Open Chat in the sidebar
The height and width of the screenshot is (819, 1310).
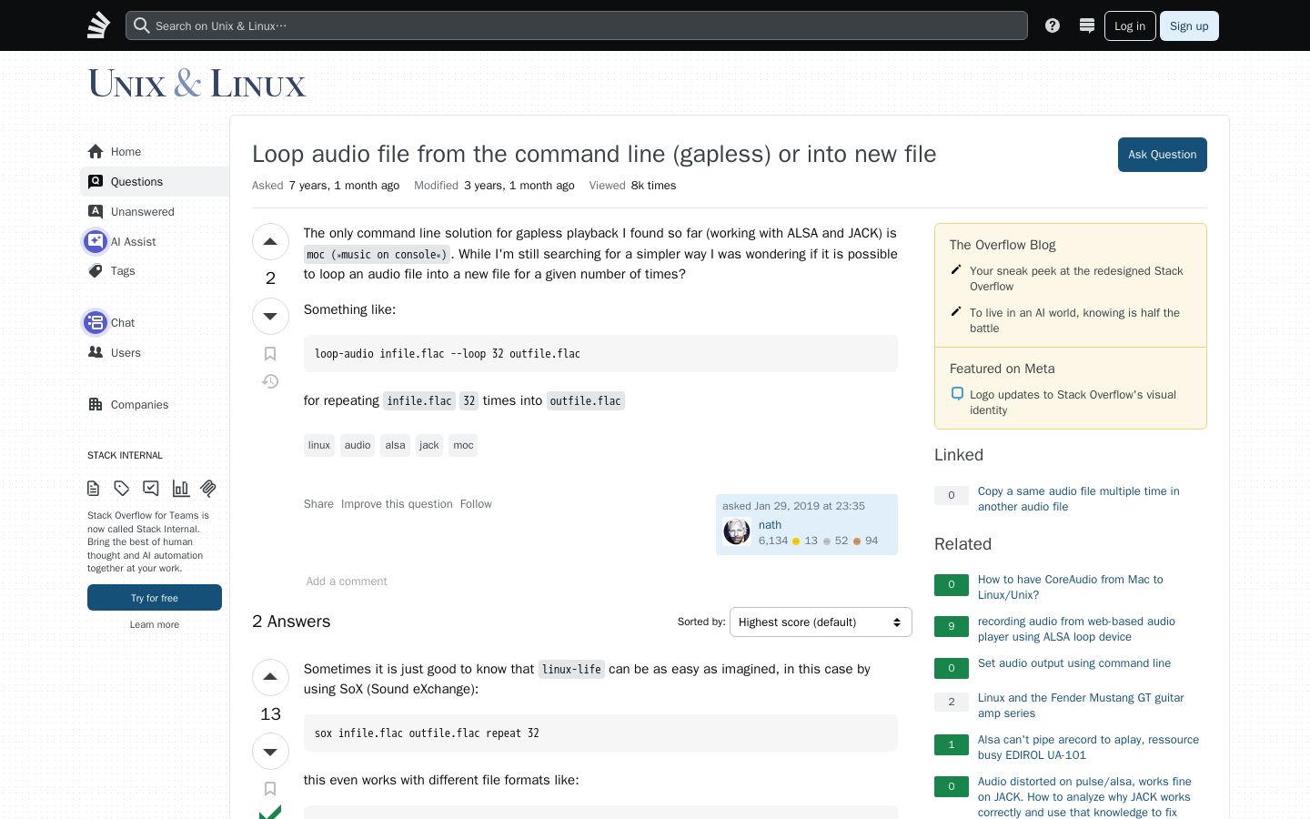coord(155,323)
